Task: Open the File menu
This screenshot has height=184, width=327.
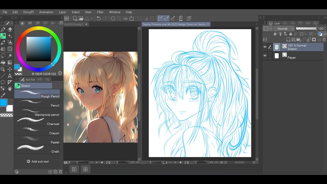Action: pyautogui.click(x=5, y=12)
